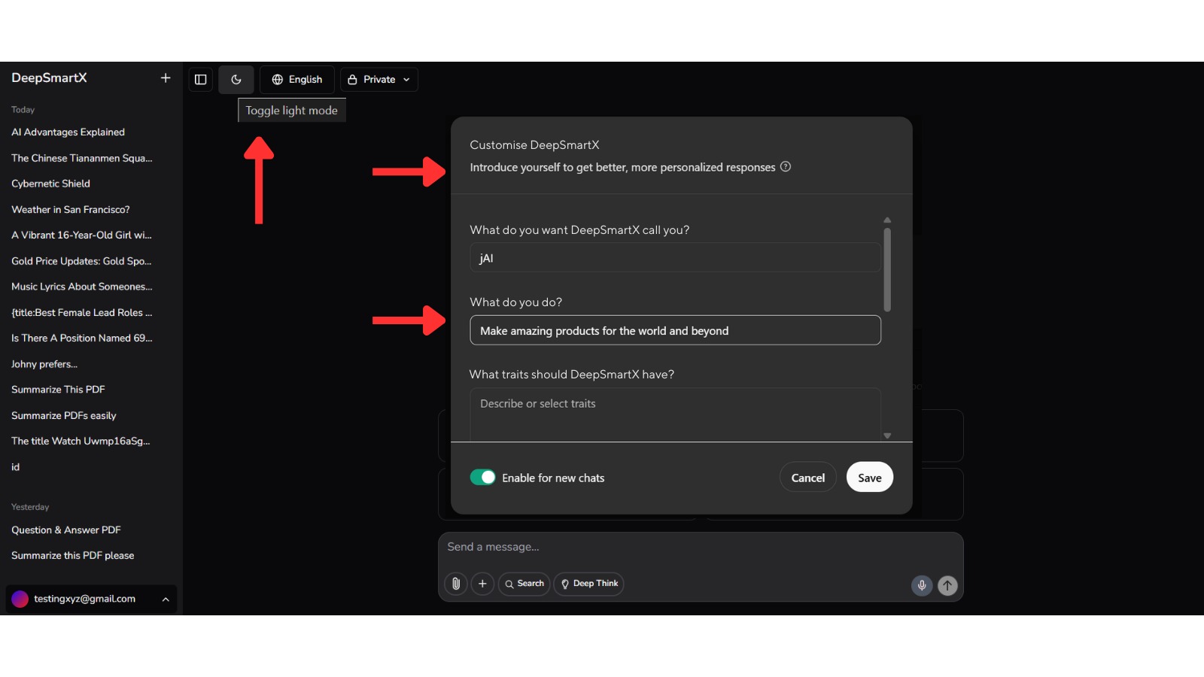Toggle the Deep Think mode

588,584
